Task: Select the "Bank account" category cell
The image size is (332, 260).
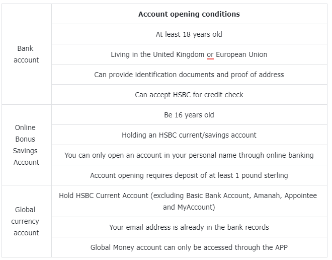Action: coord(27,54)
